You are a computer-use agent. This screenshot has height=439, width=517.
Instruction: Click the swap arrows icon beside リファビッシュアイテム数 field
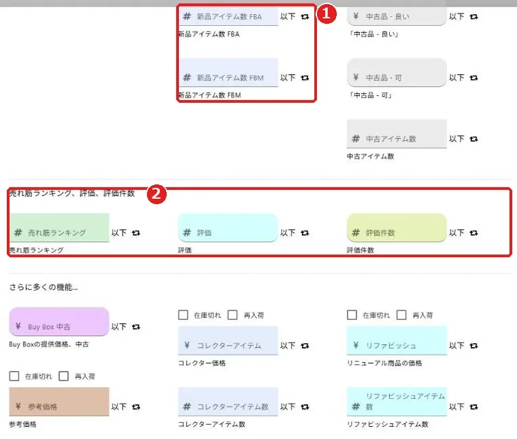(x=474, y=407)
